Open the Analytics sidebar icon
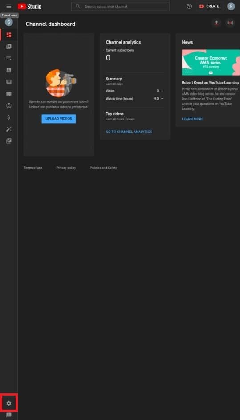 click(9, 70)
